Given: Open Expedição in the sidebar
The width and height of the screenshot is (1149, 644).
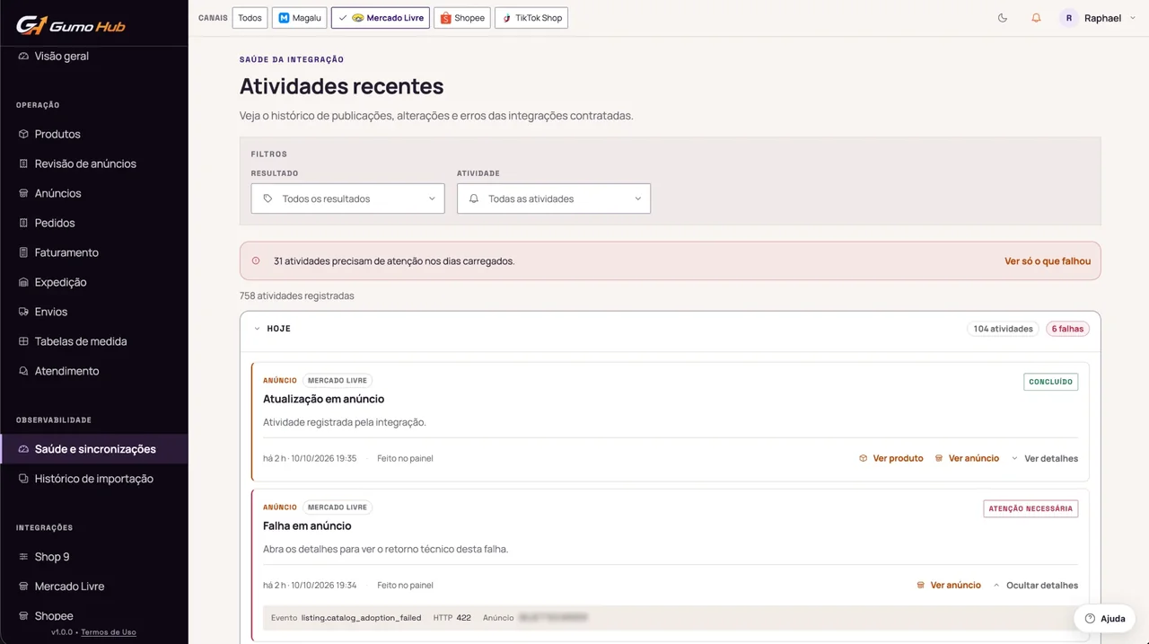Looking at the screenshot, I should point(93,282).
